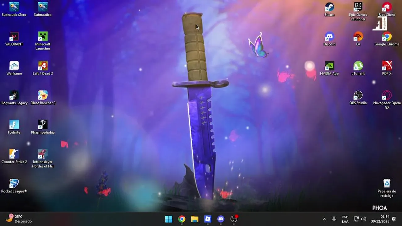
Task: Open Roblox from the taskbar
Action: click(208, 219)
